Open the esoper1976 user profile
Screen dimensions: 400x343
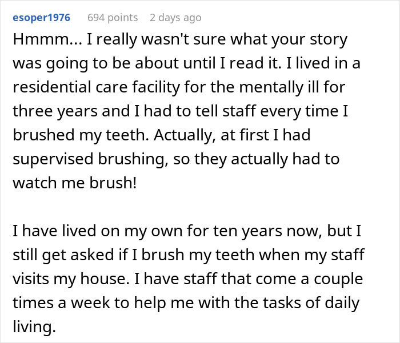click(41, 18)
